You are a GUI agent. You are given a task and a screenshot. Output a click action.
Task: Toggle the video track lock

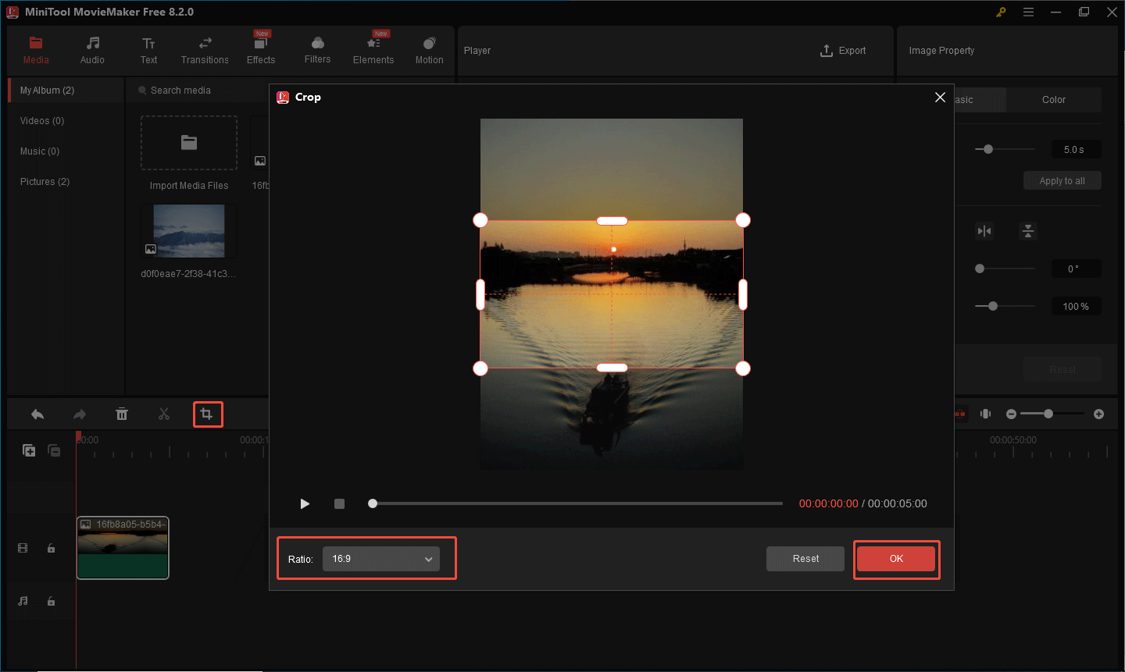click(x=51, y=549)
